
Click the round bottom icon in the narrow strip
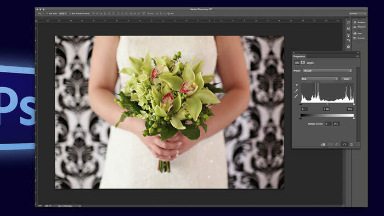pyautogui.click(x=348, y=47)
